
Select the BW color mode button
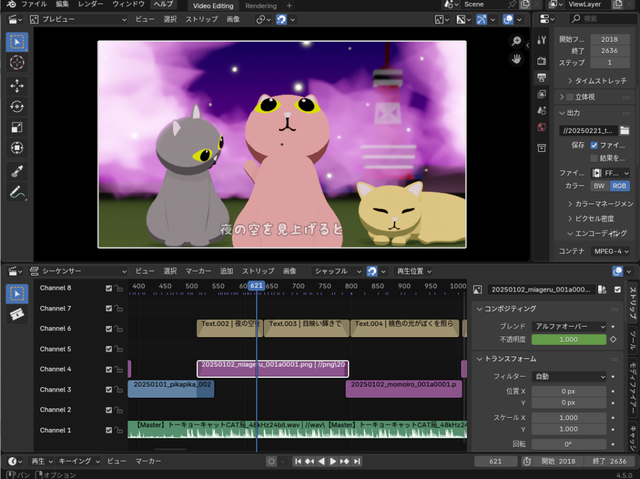[x=599, y=186]
